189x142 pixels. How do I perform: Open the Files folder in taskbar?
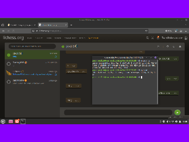(11, 121)
